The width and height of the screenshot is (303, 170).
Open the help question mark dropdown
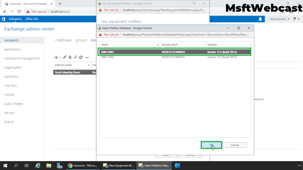coord(296,19)
